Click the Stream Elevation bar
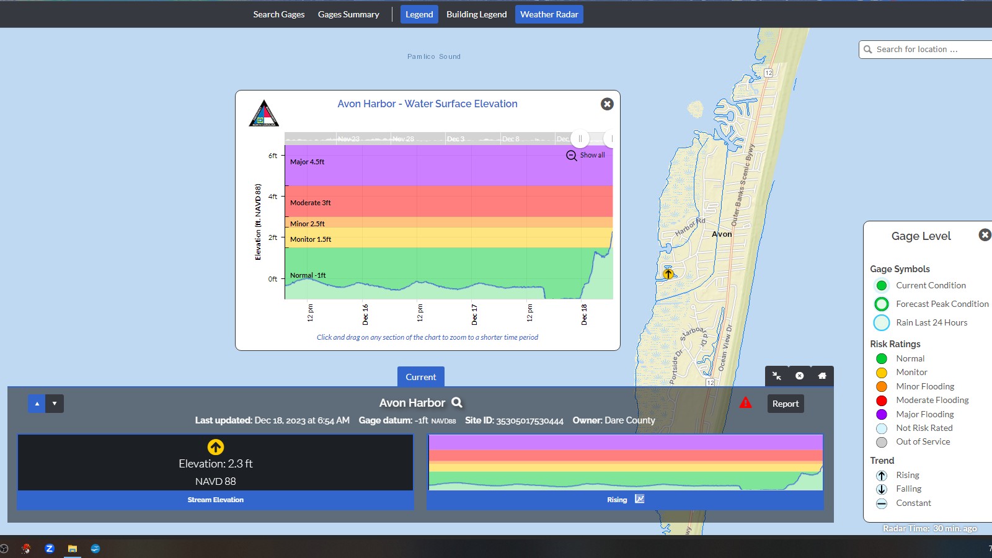Screen dimensions: 992x558 pyautogui.click(x=215, y=500)
